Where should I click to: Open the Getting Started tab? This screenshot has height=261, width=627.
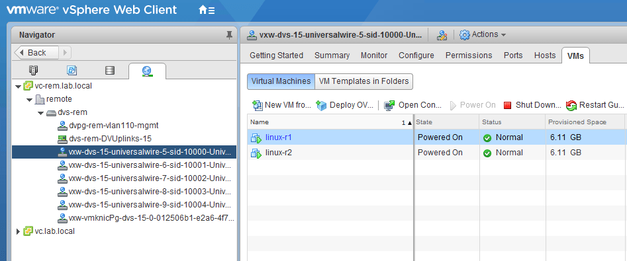tap(276, 56)
